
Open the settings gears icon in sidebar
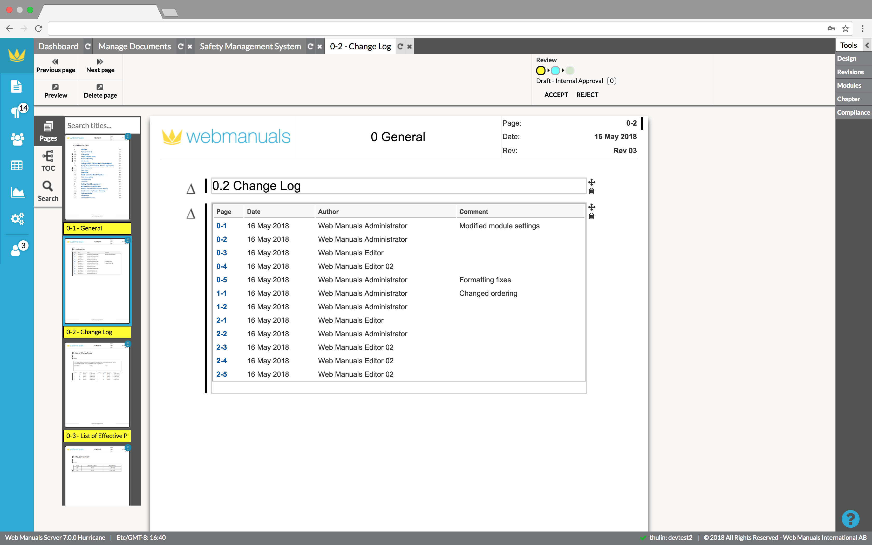17,219
